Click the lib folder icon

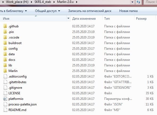5,65
